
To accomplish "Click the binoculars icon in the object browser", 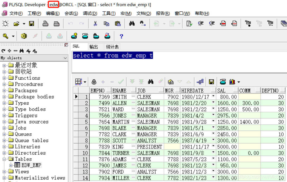I will click(x=22, y=51).
